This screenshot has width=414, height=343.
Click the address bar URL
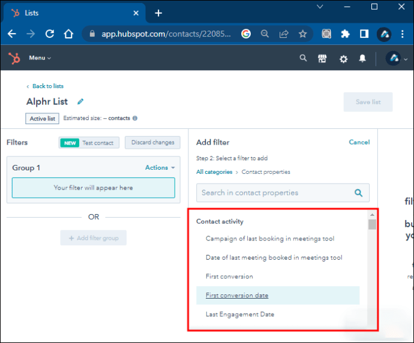pyautogui.click(x=166, y=34)
